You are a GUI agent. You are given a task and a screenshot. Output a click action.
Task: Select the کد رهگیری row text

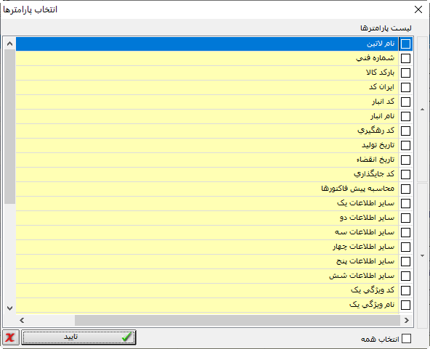pos(376,131)
